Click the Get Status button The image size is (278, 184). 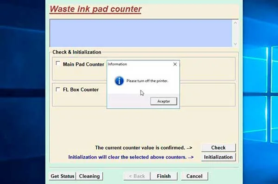(x=63, y=176)
